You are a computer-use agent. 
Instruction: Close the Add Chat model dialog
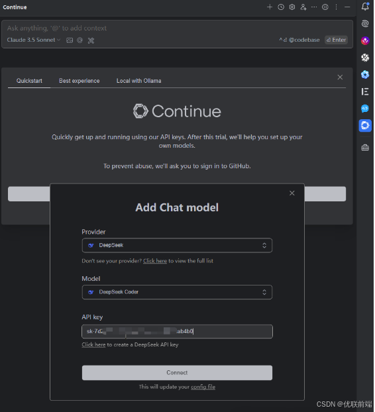[x=292, y=193]
